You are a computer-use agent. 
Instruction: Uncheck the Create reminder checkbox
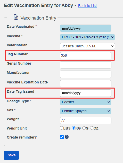tap(62, 137)
